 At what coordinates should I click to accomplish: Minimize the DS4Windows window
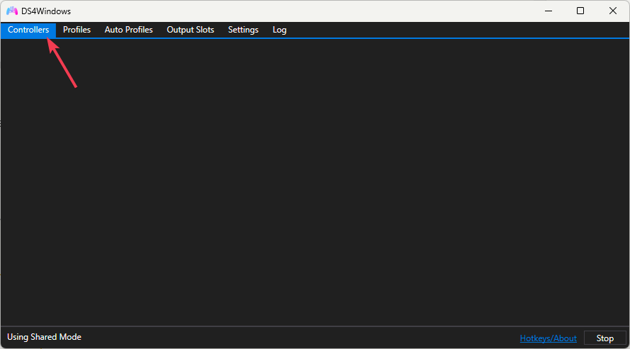pyautogui.click(x=549, y=11)
